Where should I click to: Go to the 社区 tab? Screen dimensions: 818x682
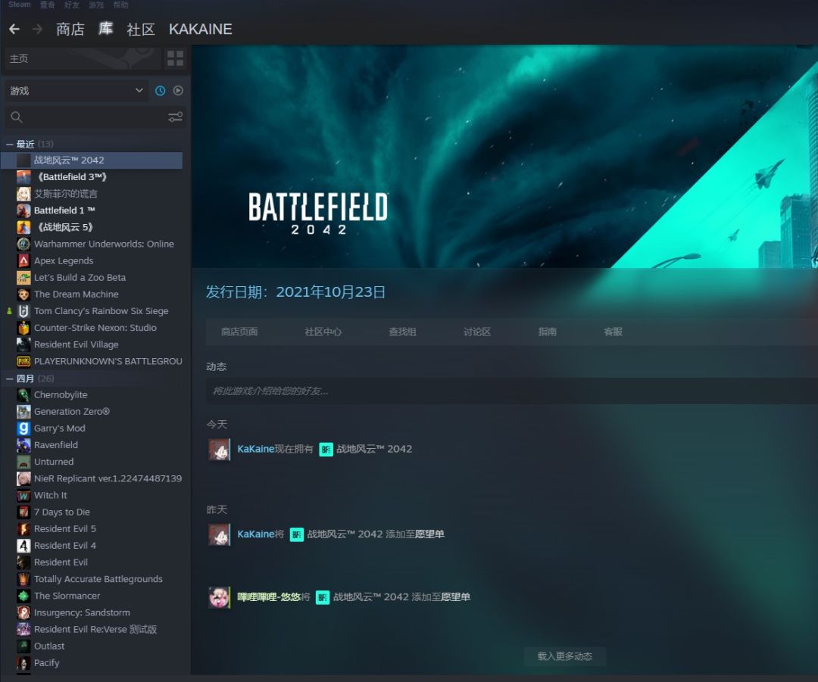[x=141, y=30]
